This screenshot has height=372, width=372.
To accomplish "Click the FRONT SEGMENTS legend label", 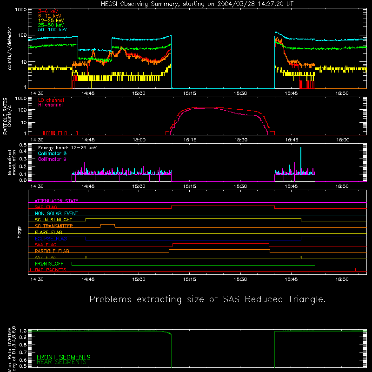I will tap(64, 357).
